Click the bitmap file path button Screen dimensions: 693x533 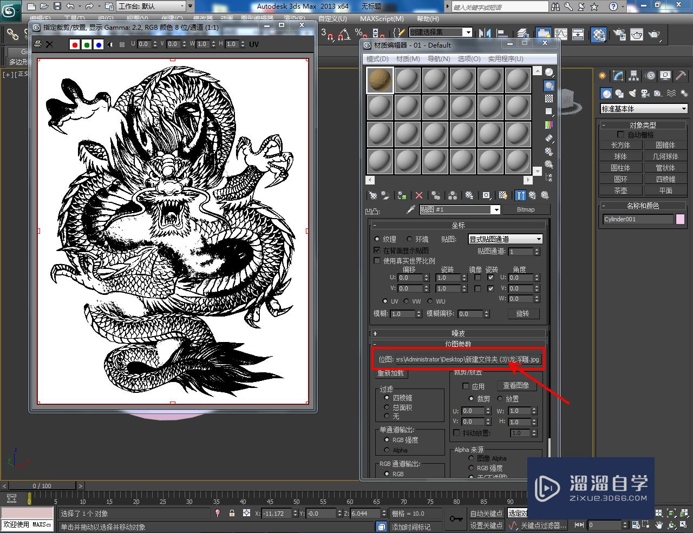coord(468,359)
